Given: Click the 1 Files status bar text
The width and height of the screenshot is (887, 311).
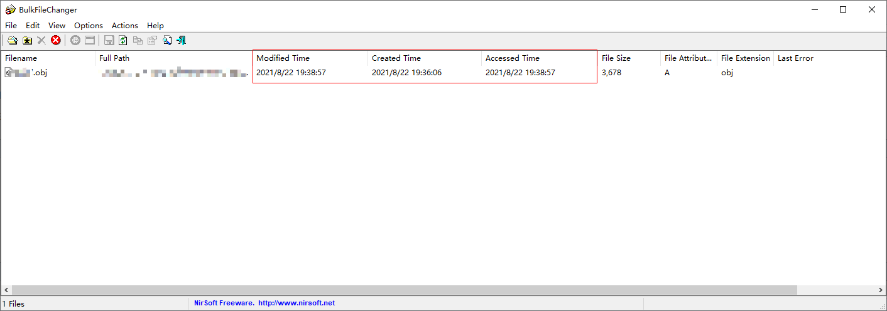Looking at the screenshot, I should point(14,303).
